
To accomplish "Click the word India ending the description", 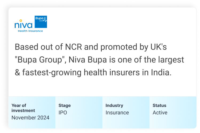I will (x=161, y=72).
